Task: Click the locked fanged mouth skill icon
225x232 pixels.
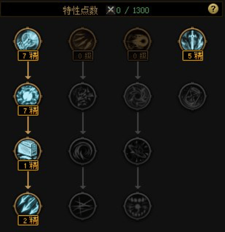Action: coord(138,206)
